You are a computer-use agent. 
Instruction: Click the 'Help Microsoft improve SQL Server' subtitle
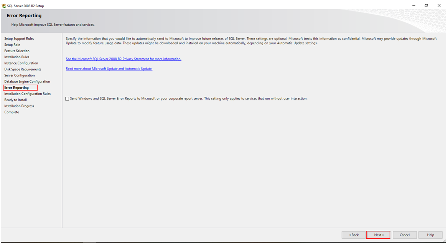coord(53,25)
